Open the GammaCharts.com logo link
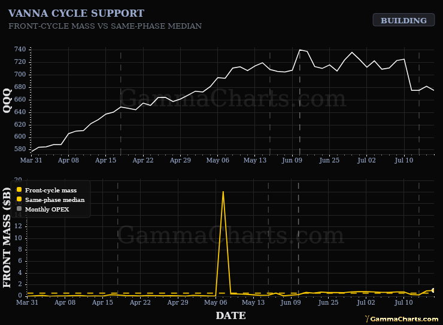This screenshot has width=443, height=325. (402, 319)
